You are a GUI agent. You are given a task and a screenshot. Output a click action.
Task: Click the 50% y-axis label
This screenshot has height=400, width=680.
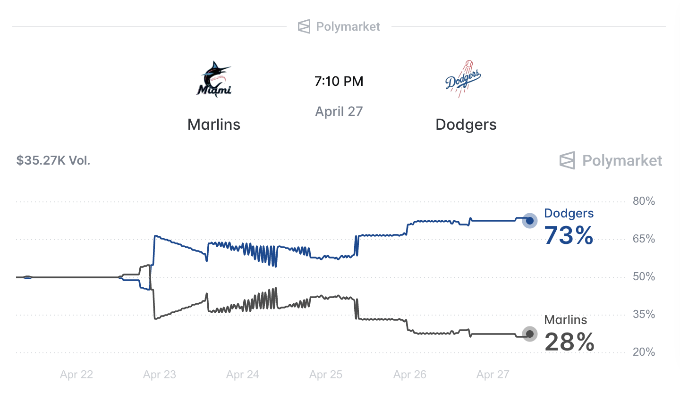[x=644, y=276]
